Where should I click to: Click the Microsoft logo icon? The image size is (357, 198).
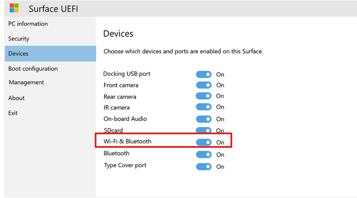point(14,8)
